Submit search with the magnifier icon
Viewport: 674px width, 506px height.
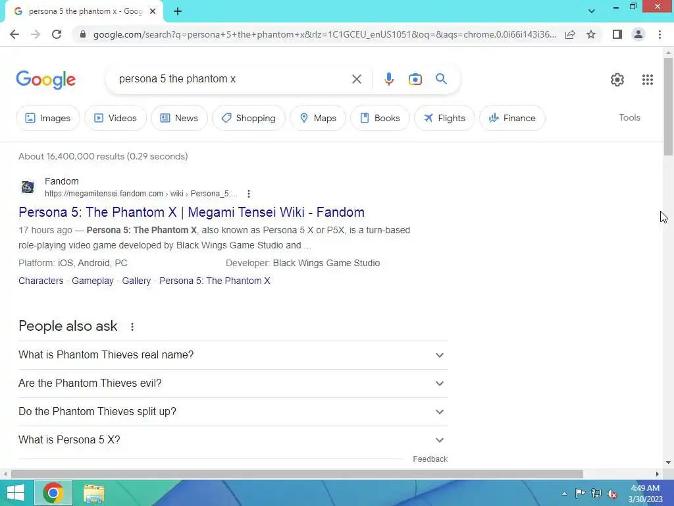(441, 79)
